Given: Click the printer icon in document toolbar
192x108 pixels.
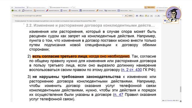Looking at the screenshot, I should 141,16.
